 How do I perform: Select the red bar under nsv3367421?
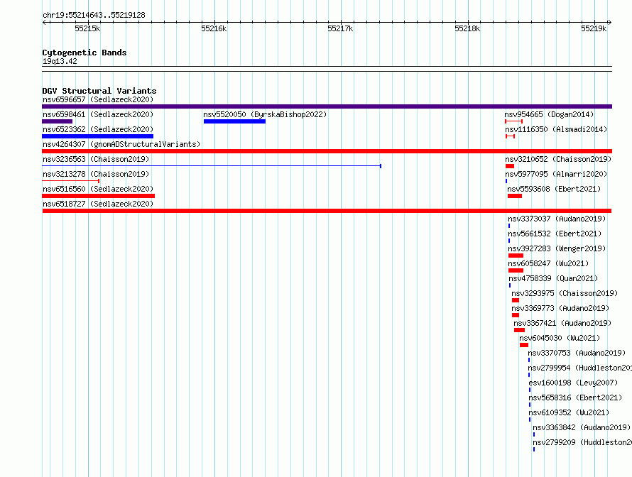pos(519,330)
